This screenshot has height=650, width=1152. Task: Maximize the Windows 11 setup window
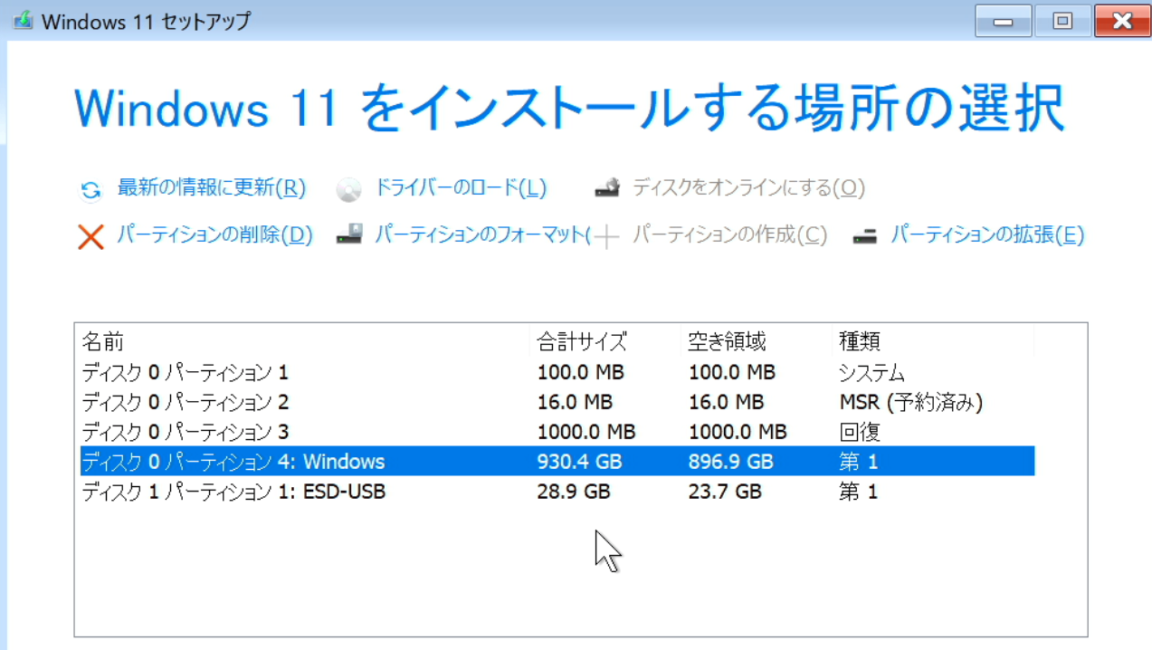[x=1062, y=21]
